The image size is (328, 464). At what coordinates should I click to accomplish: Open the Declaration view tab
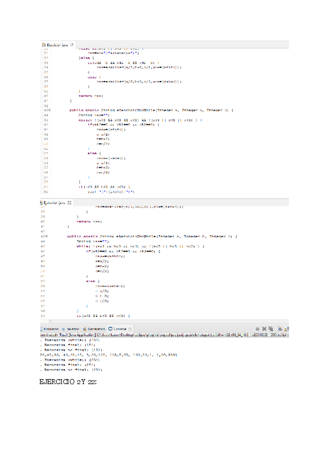[94, 329]
